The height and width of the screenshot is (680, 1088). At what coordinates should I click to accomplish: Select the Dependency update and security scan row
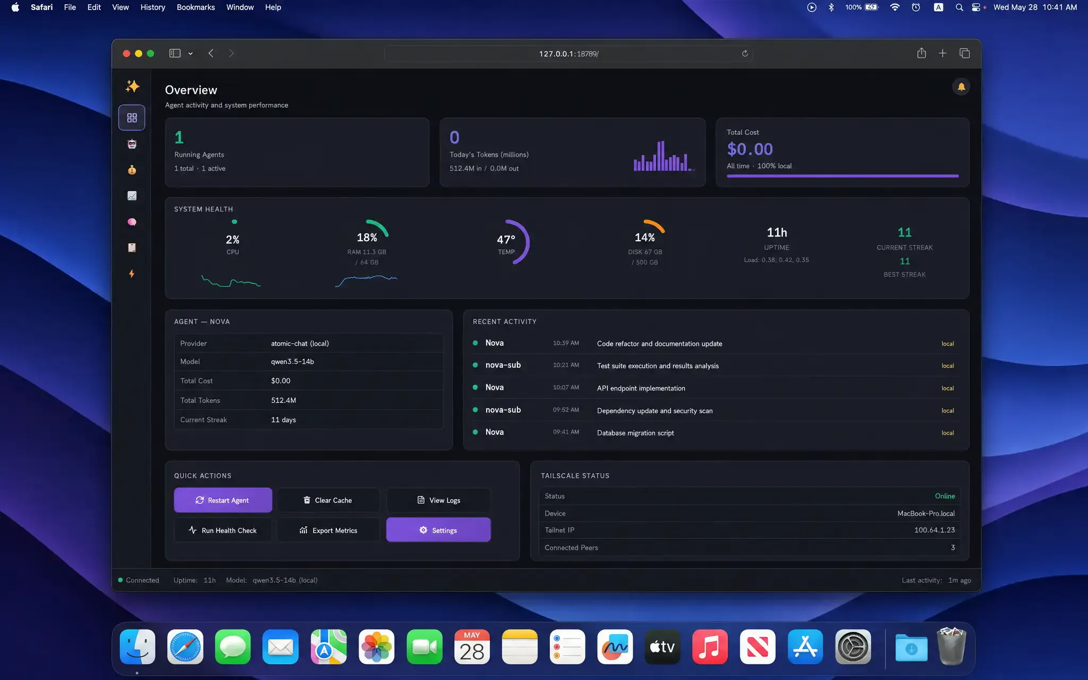pos(716,410)
